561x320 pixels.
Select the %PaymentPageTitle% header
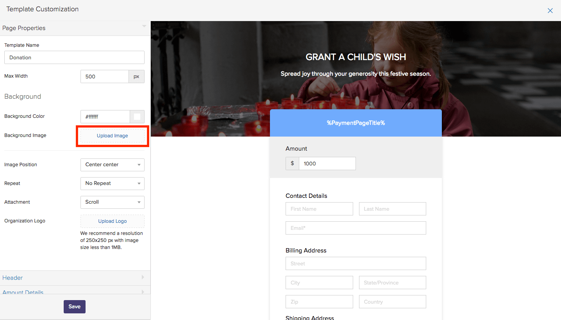[356, 123]
